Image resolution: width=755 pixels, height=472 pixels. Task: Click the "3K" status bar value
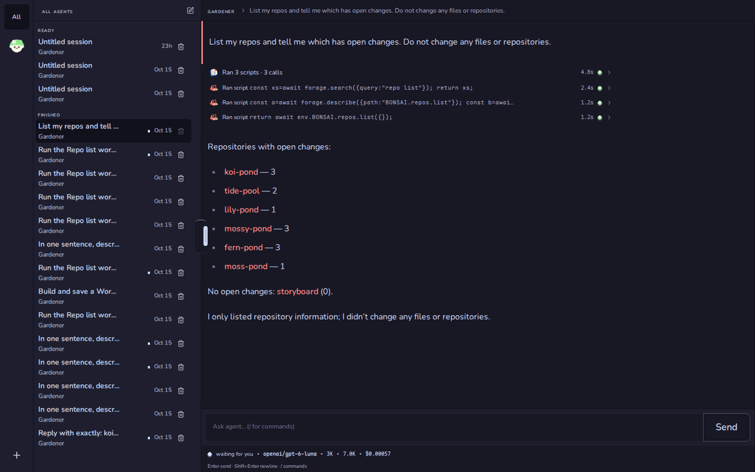point(330,454)
